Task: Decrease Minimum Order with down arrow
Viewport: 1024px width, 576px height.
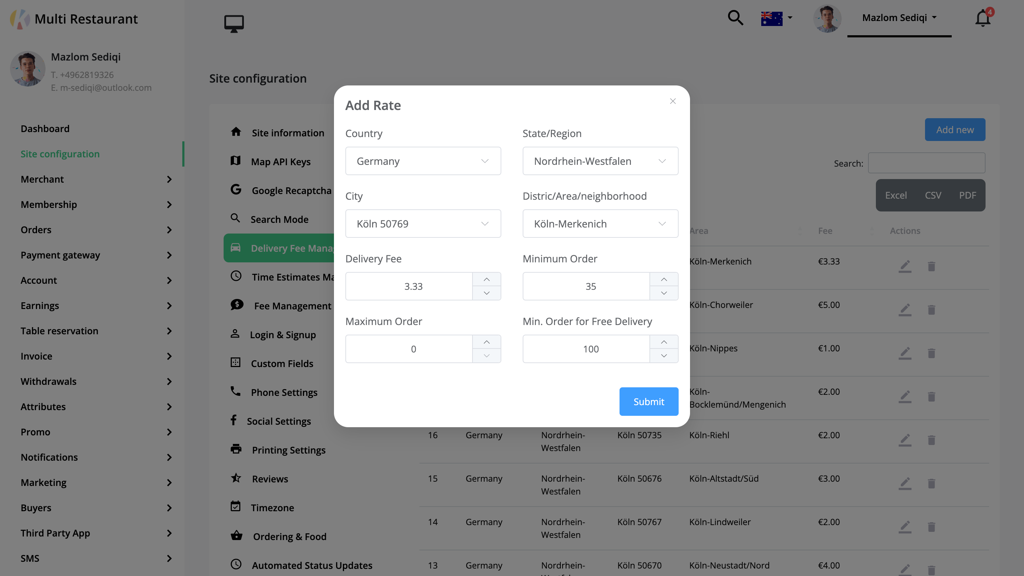Action: (x=664, y=293)
